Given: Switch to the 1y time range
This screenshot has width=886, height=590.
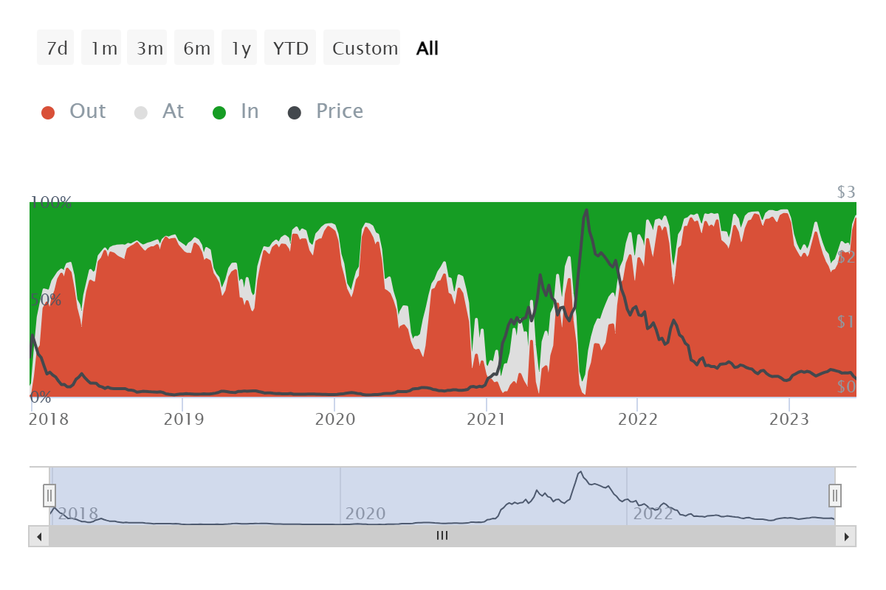Looking at the screenshot, I should pyautogui.click(x=239, y=47).
